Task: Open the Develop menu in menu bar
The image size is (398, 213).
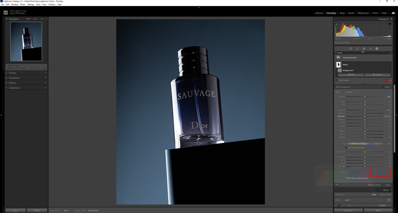Action: [14, 4]
